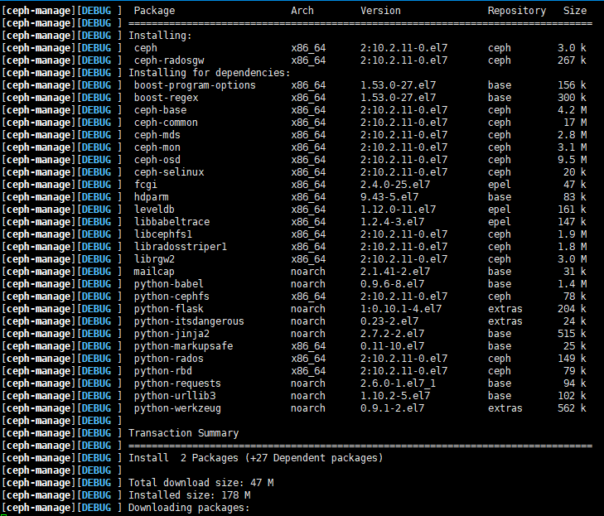Select package name 'python-jinja2'

click(x=172, y=334)
